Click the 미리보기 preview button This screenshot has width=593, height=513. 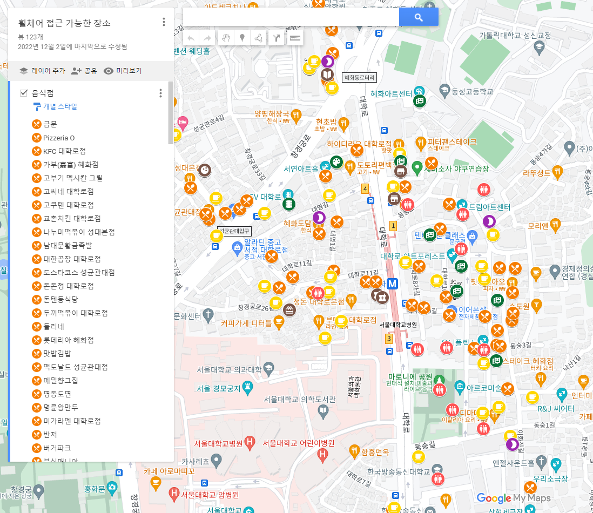[123, 71]
